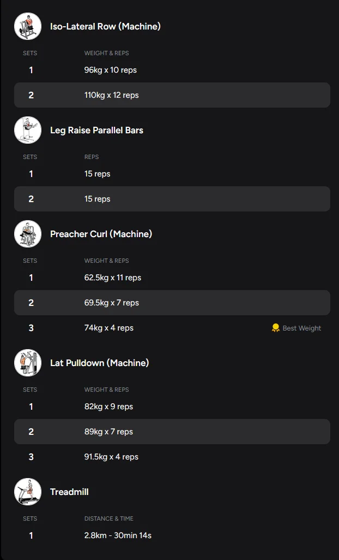
Task: Select the 96kg x 10 reps set
Action: (x=111, y=70)
